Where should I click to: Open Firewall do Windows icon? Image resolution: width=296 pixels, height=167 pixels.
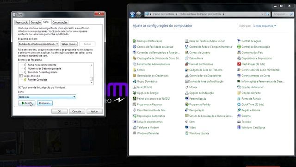click(x=187, y=64)
